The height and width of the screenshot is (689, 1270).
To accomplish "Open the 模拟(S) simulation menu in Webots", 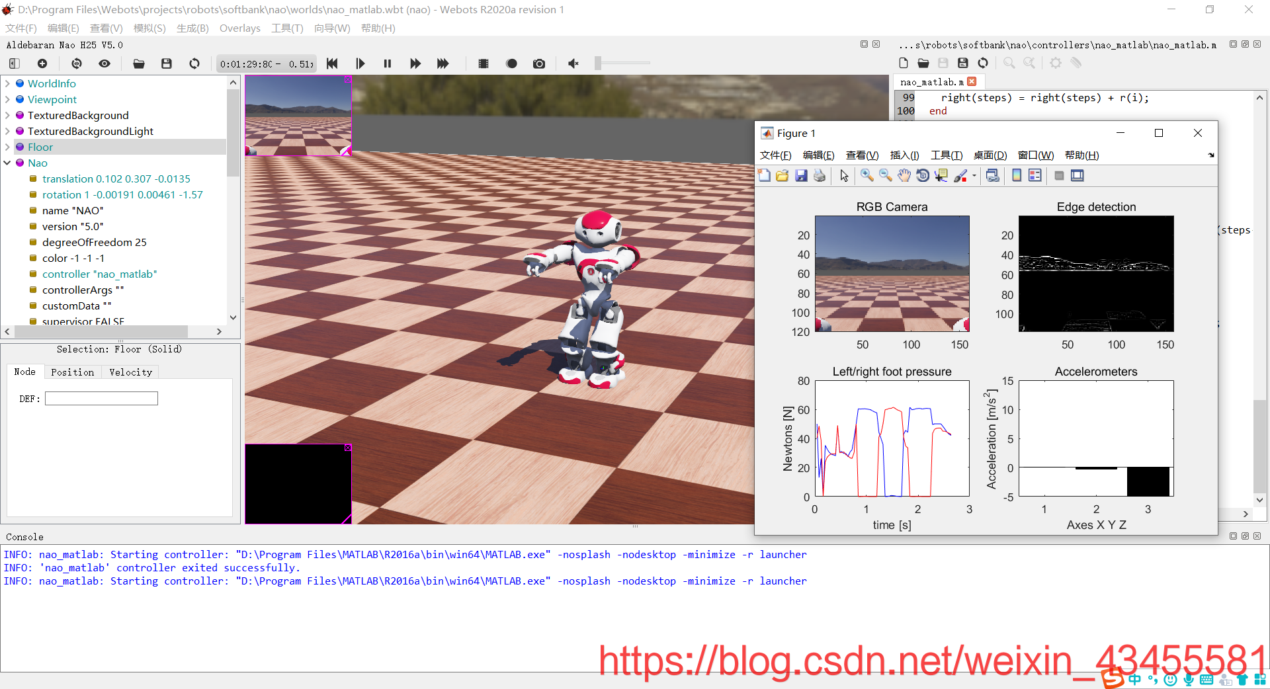I will coord(149,28).
